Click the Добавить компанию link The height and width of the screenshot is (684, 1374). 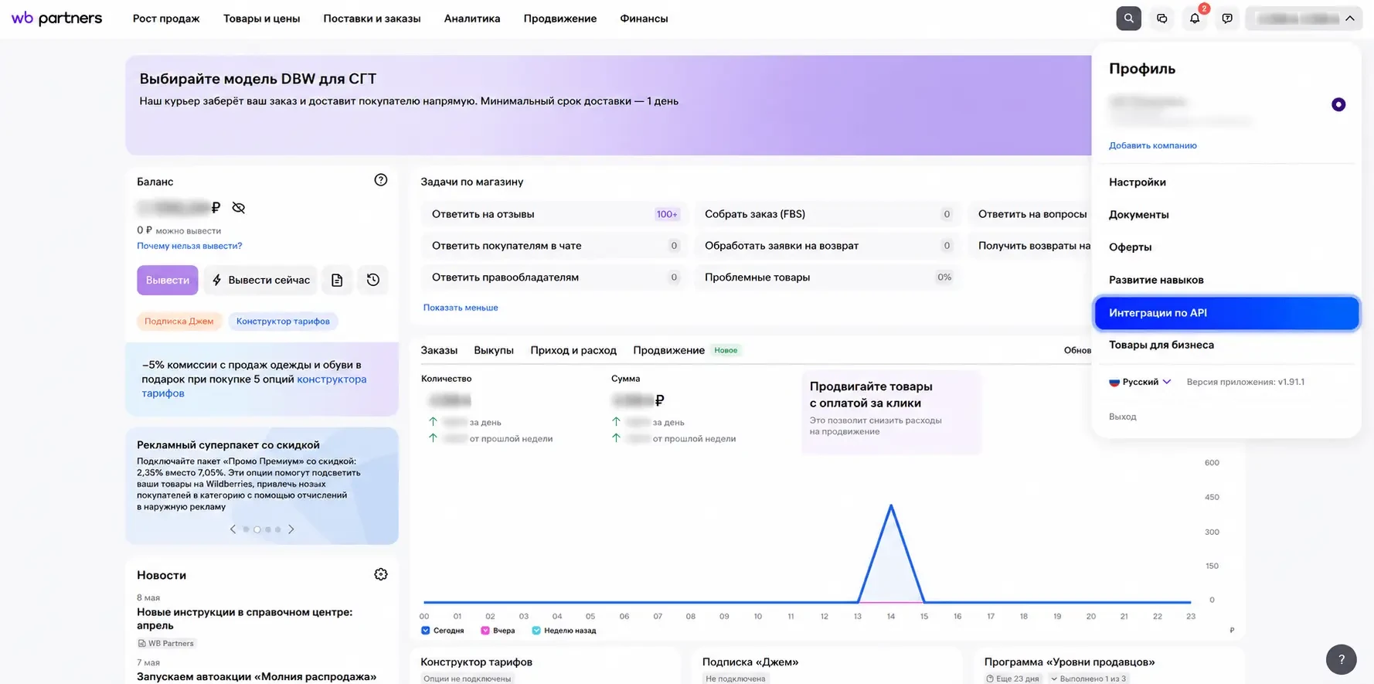1153,145
